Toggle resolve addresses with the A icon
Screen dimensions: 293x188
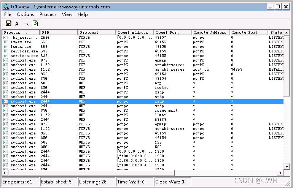coord(17,24)
